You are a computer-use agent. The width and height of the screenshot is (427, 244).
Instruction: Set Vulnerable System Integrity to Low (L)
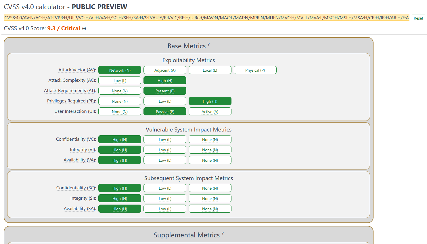[x=165, y=150]
